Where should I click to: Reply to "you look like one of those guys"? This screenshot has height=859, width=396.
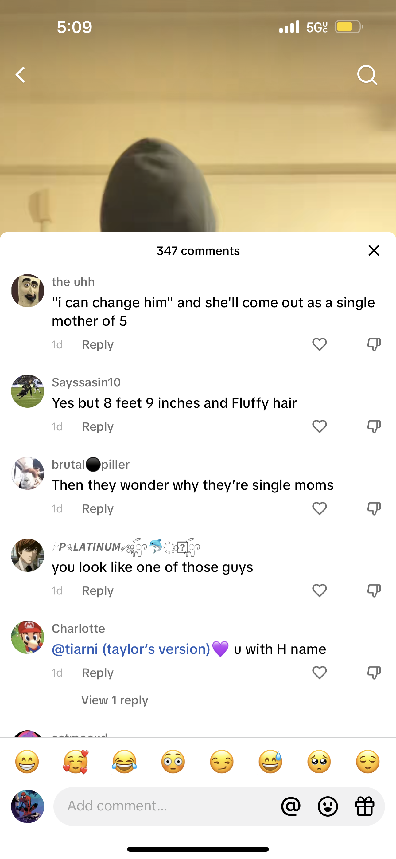pos(98,590)
